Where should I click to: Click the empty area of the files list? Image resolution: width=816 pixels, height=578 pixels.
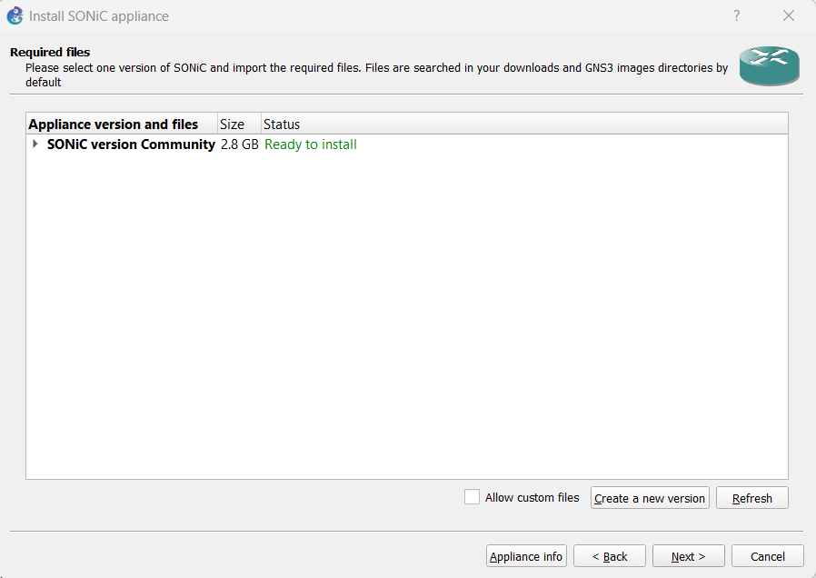coord(406,318)
